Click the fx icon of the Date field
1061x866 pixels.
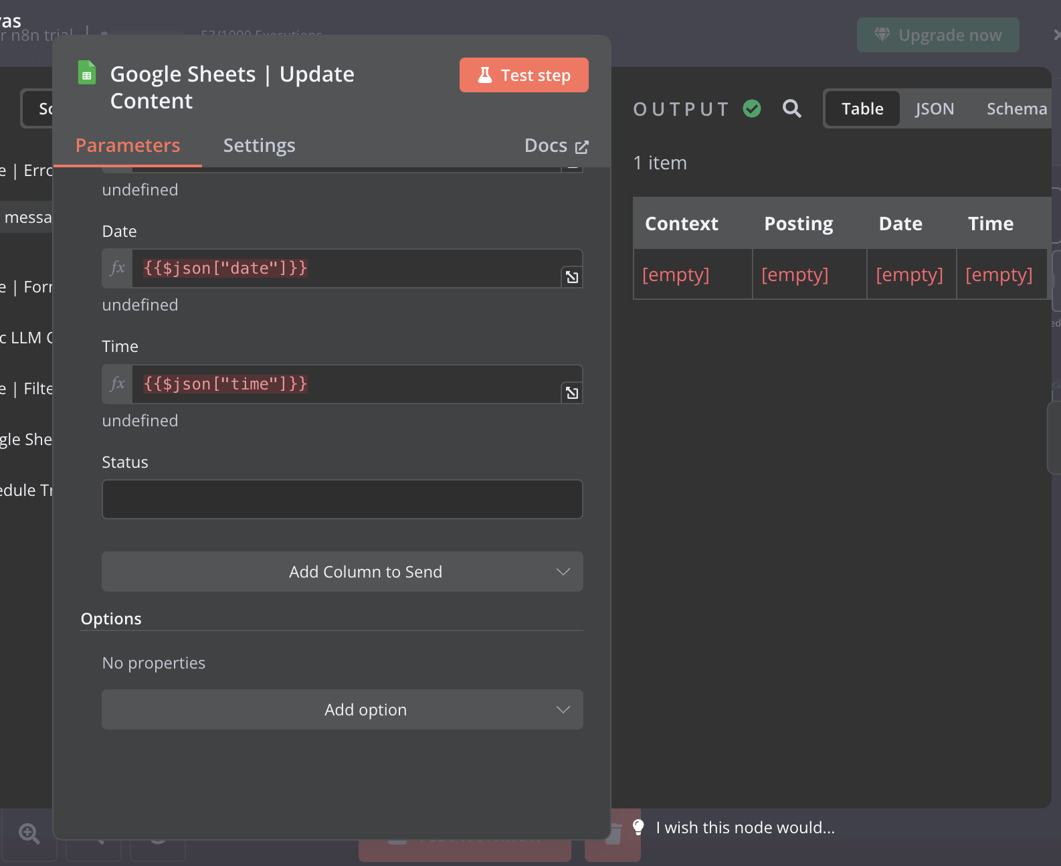coord(118,268)
